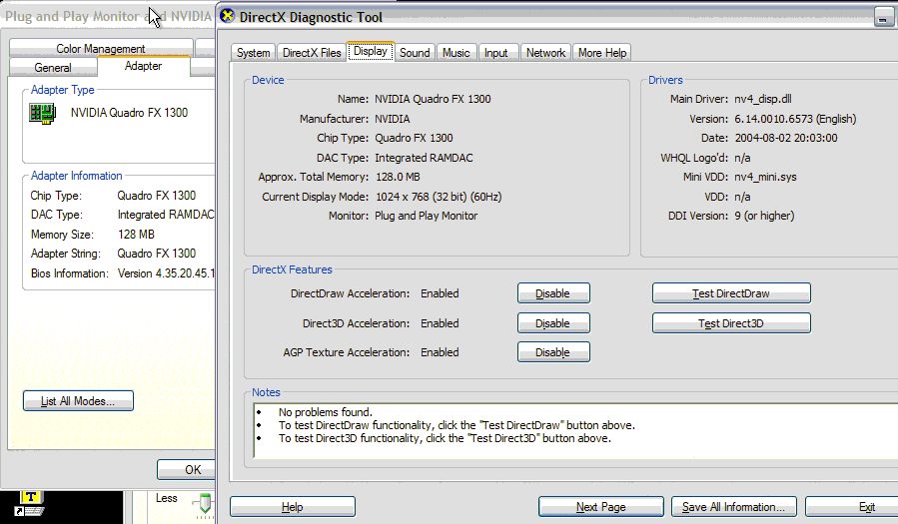Click the DirectX Diagnostic Tool title icon
This screenshot has width=898, height=524.
pyautogui.click(x=228, y=16)
